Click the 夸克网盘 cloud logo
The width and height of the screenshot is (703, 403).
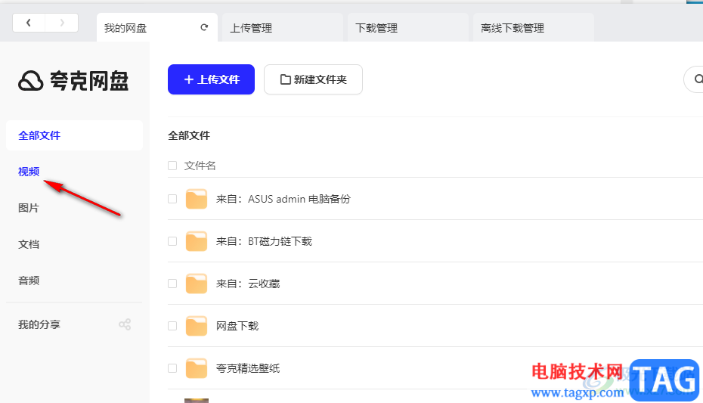30,81
